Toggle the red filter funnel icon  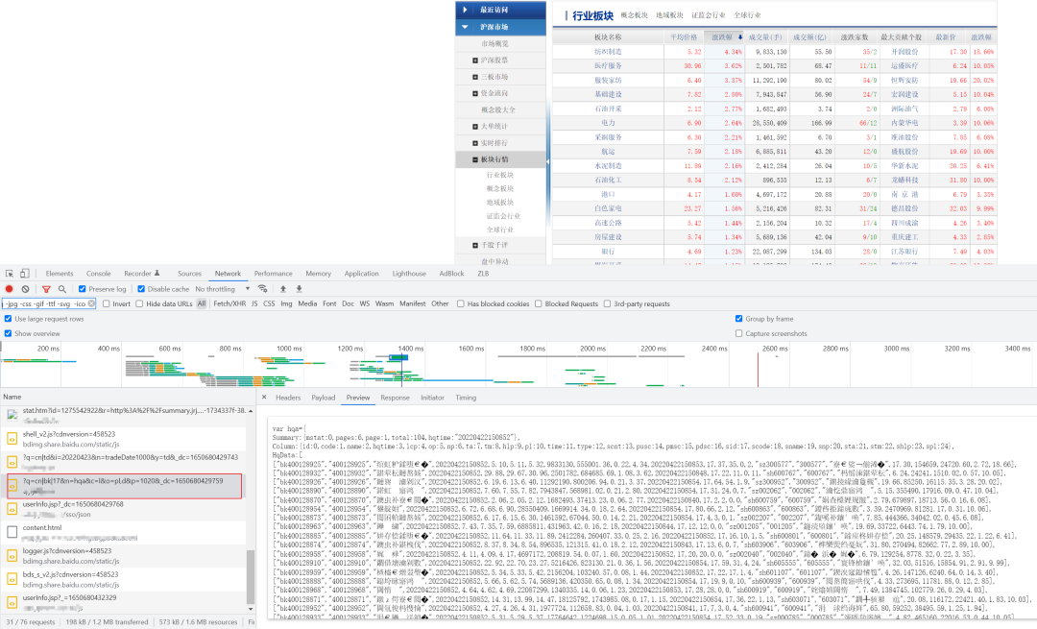45,289
